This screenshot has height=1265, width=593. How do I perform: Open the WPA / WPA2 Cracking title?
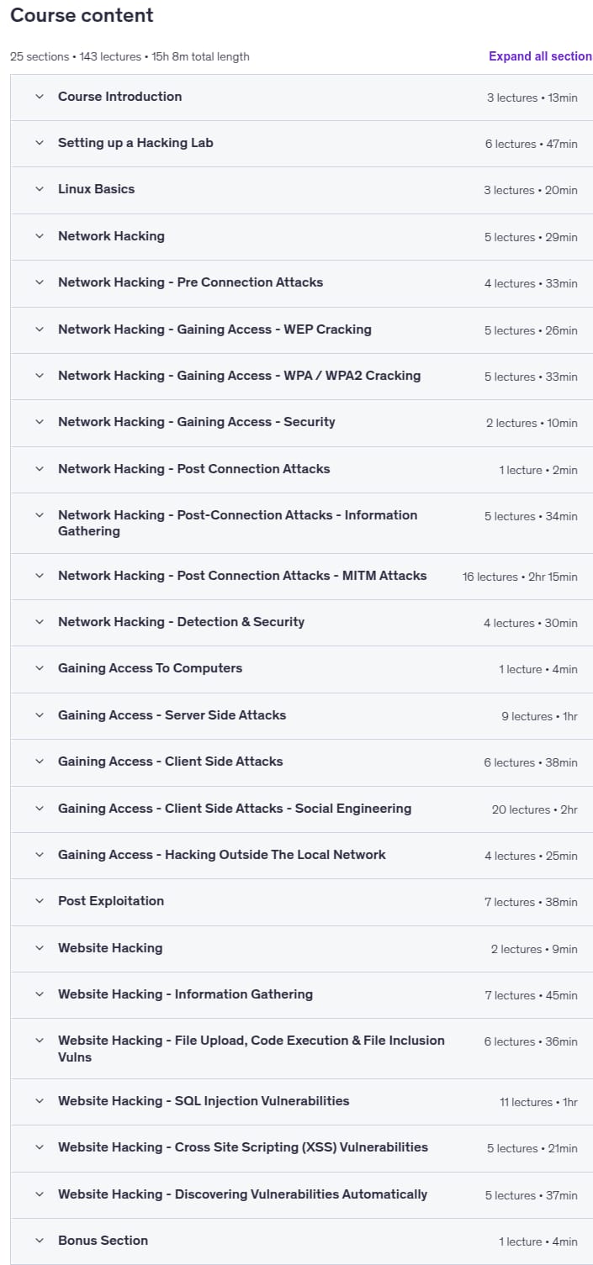click(x=239, y=376)
